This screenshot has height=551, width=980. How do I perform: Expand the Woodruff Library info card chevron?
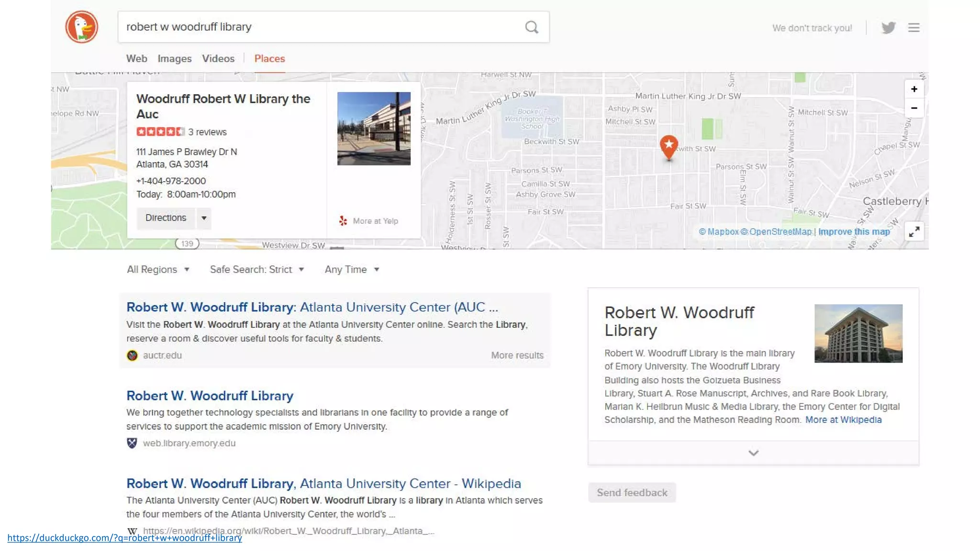pyautogui.click(x=753, y=453)
